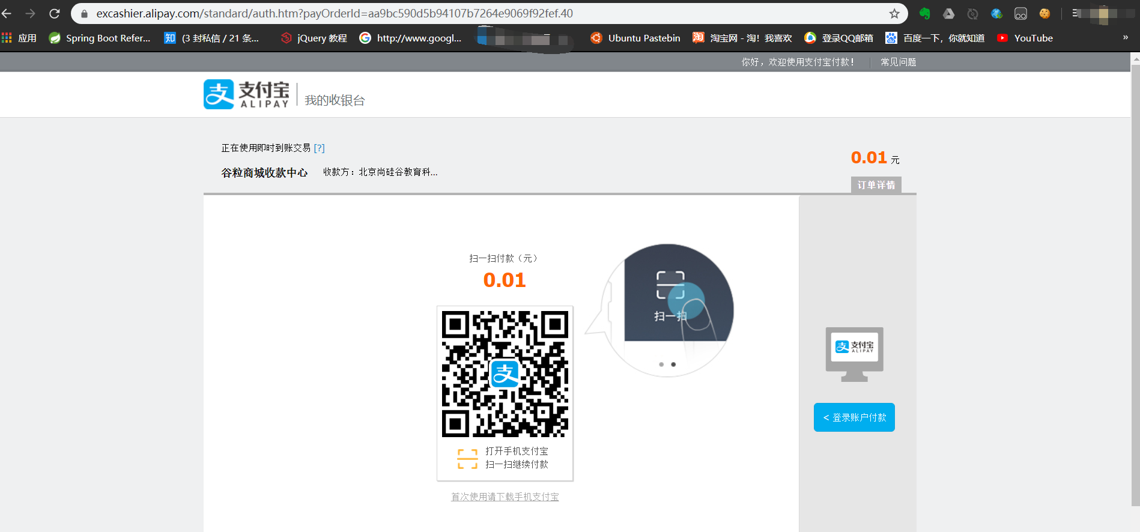Image resolution: width=1140 pixels, height=532 pixels.
Task: Click the [?] help link
Action: 319,148
